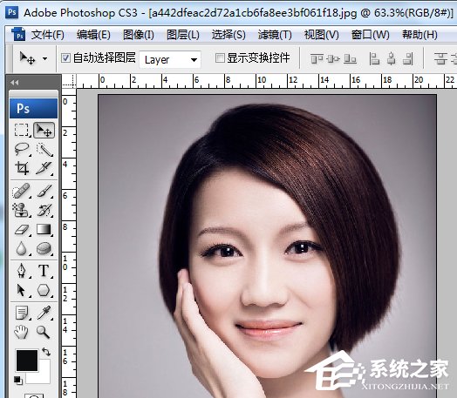457x398 pixels.
Task: Click the black foreground color swatch
Action: click(27, 361)
